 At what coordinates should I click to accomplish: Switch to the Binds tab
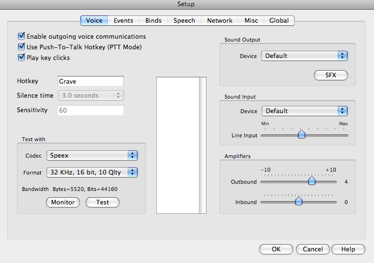tap(153, 21)
